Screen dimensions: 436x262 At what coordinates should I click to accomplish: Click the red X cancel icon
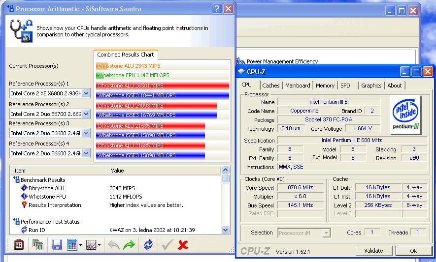point(183,244)
